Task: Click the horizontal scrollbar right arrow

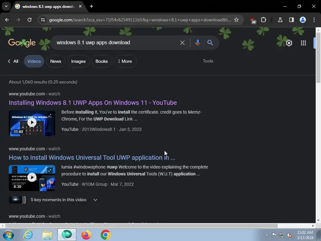Action: (x=313, y=226)
